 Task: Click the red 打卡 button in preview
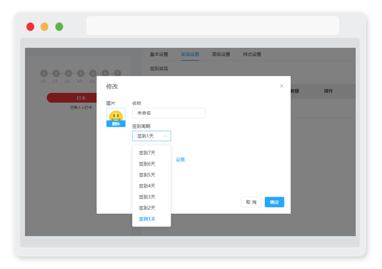(72, 98)
